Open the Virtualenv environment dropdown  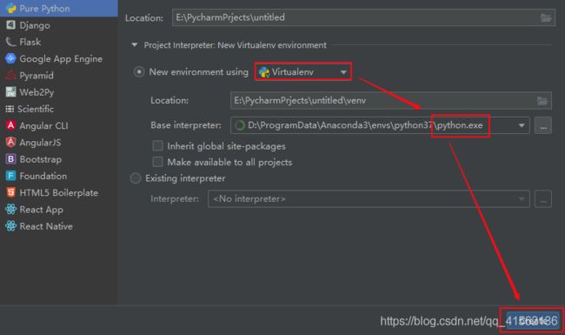303,71
